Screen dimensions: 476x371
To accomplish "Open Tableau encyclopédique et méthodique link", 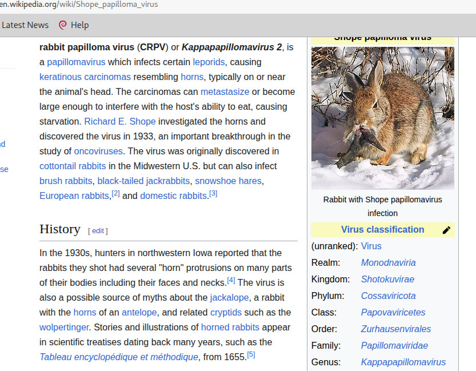I will (x=119, y=357).
